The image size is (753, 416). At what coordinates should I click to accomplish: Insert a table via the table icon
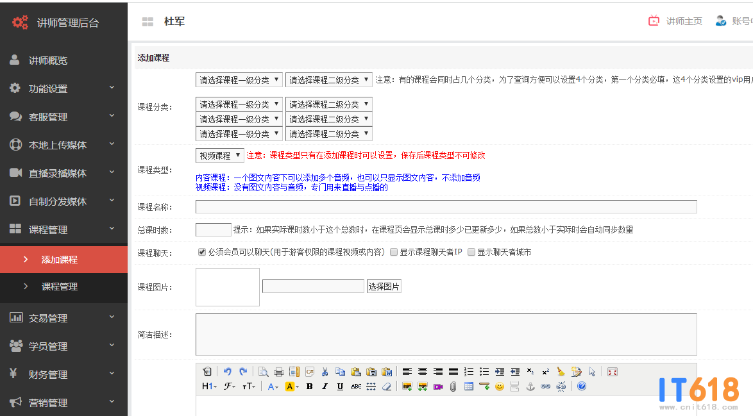469,387
